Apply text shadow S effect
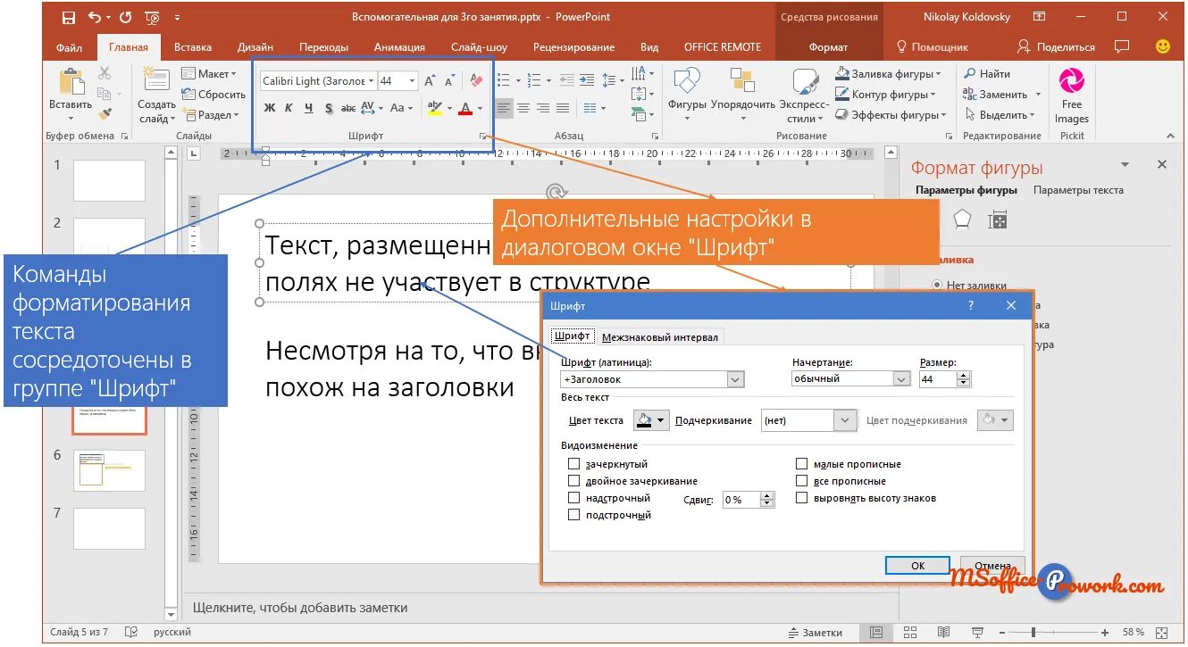The height and width of the screenshot is (647, 1188). 329,108
